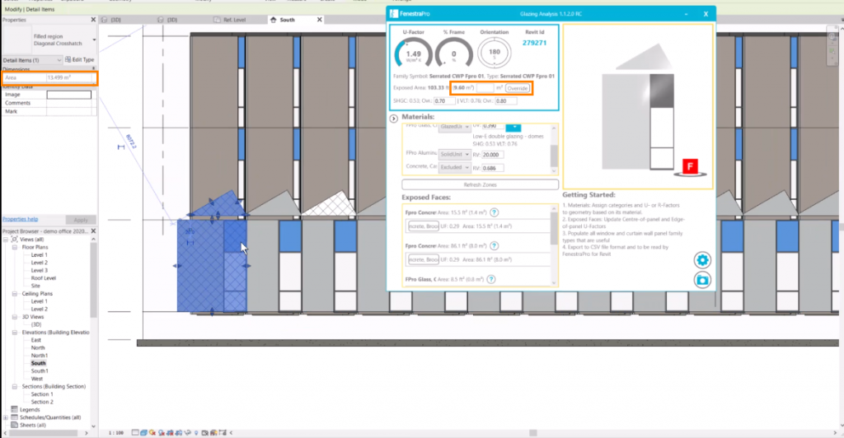Open the Filled region type selector dropdown

(x=94, y=40)
